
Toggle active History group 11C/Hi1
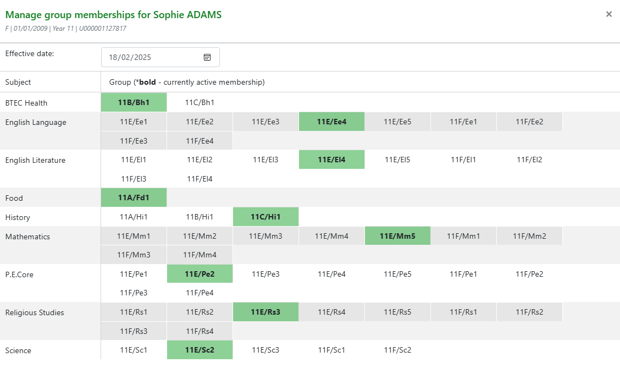265,216
